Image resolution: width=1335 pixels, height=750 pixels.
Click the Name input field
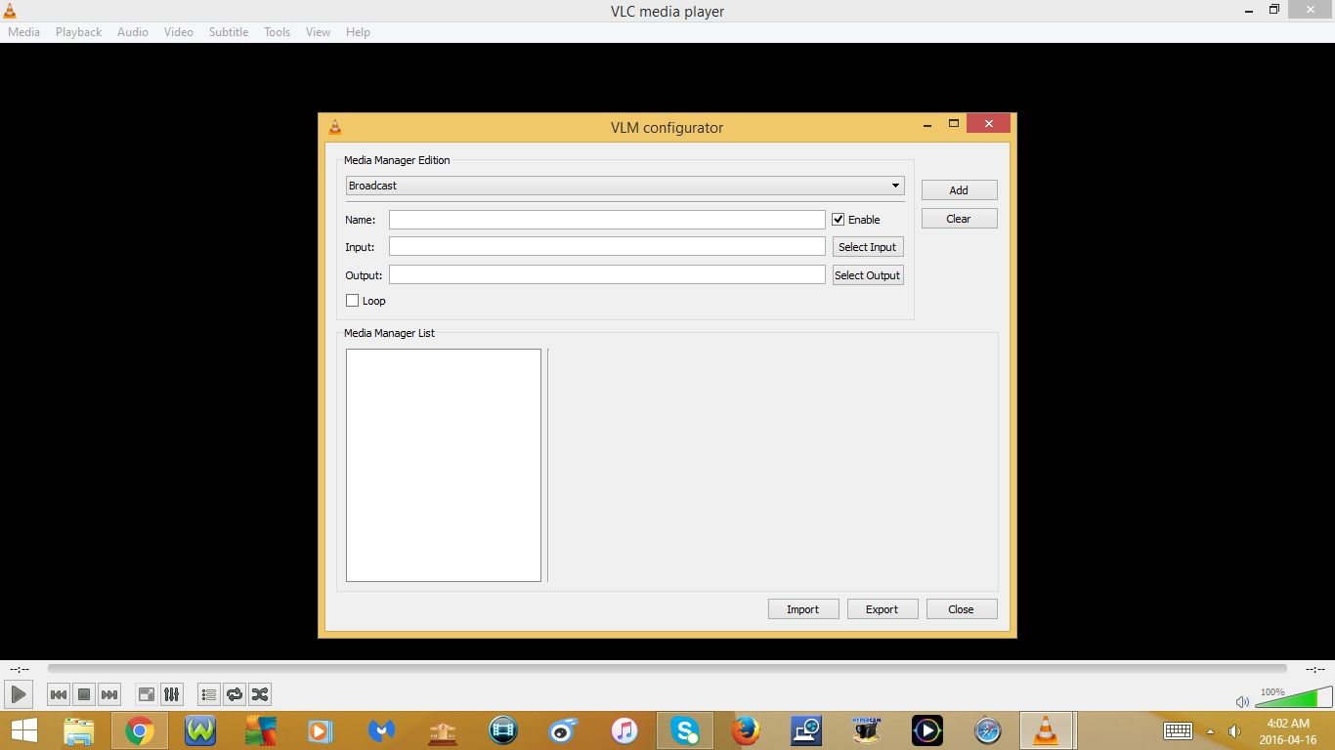(x=606, y=219)
